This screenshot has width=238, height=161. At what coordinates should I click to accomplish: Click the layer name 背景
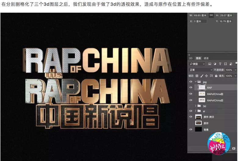[x=206, y=129]
